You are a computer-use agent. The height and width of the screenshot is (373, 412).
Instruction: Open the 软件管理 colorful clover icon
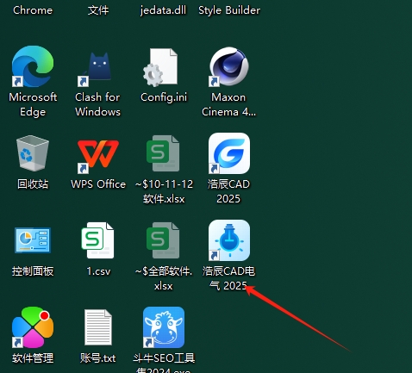coord(33,327)
